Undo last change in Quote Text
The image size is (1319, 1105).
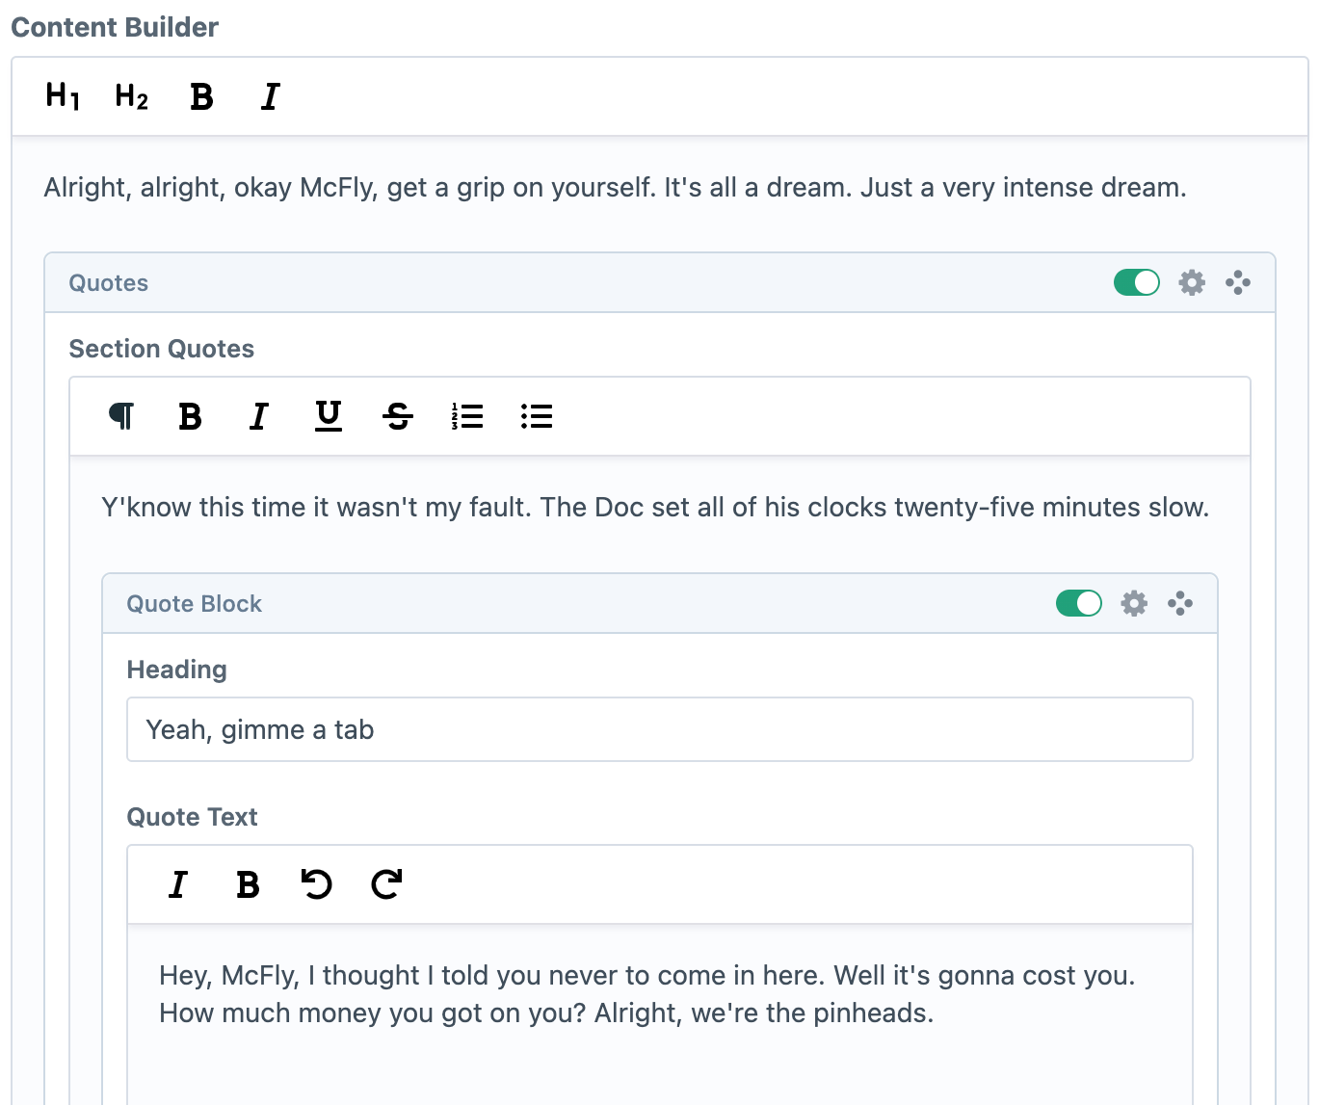[x=317, y=884]
